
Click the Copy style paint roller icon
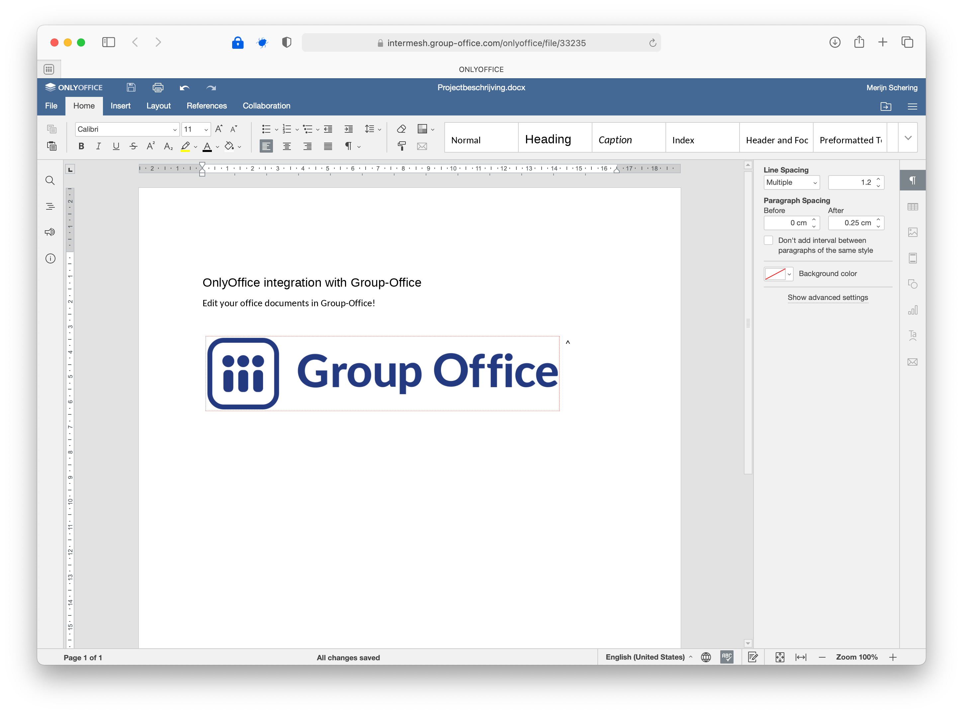point(401,146)
